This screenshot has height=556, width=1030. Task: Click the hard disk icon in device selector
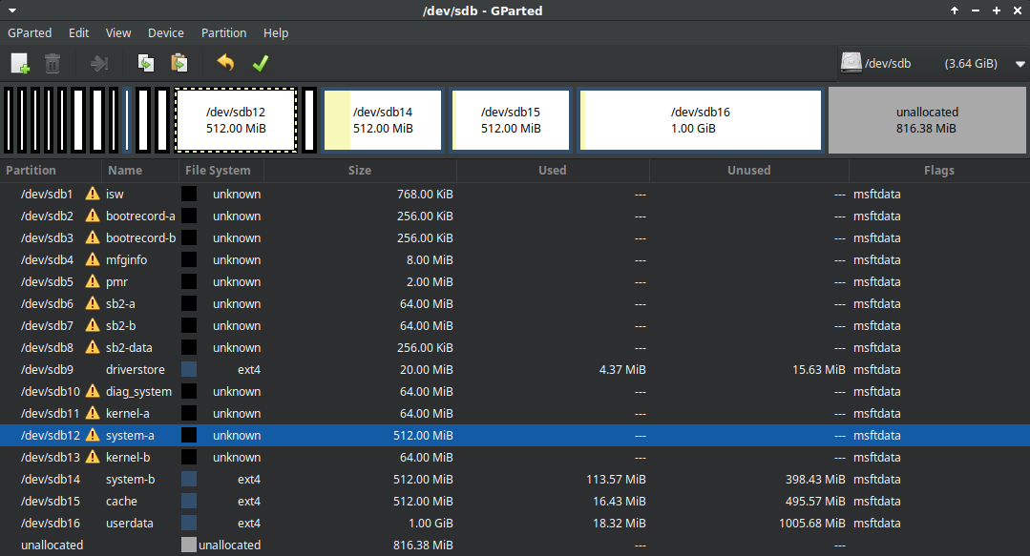pyautogui.click(x=851, y=63)
